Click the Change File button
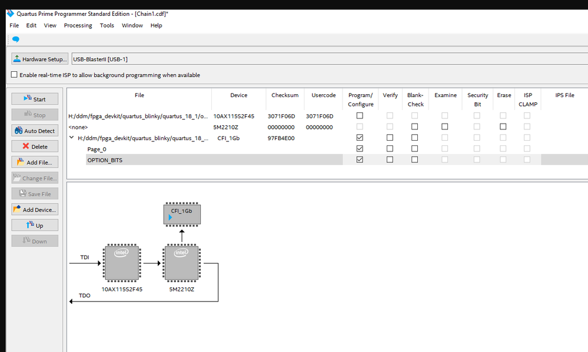 35,178
